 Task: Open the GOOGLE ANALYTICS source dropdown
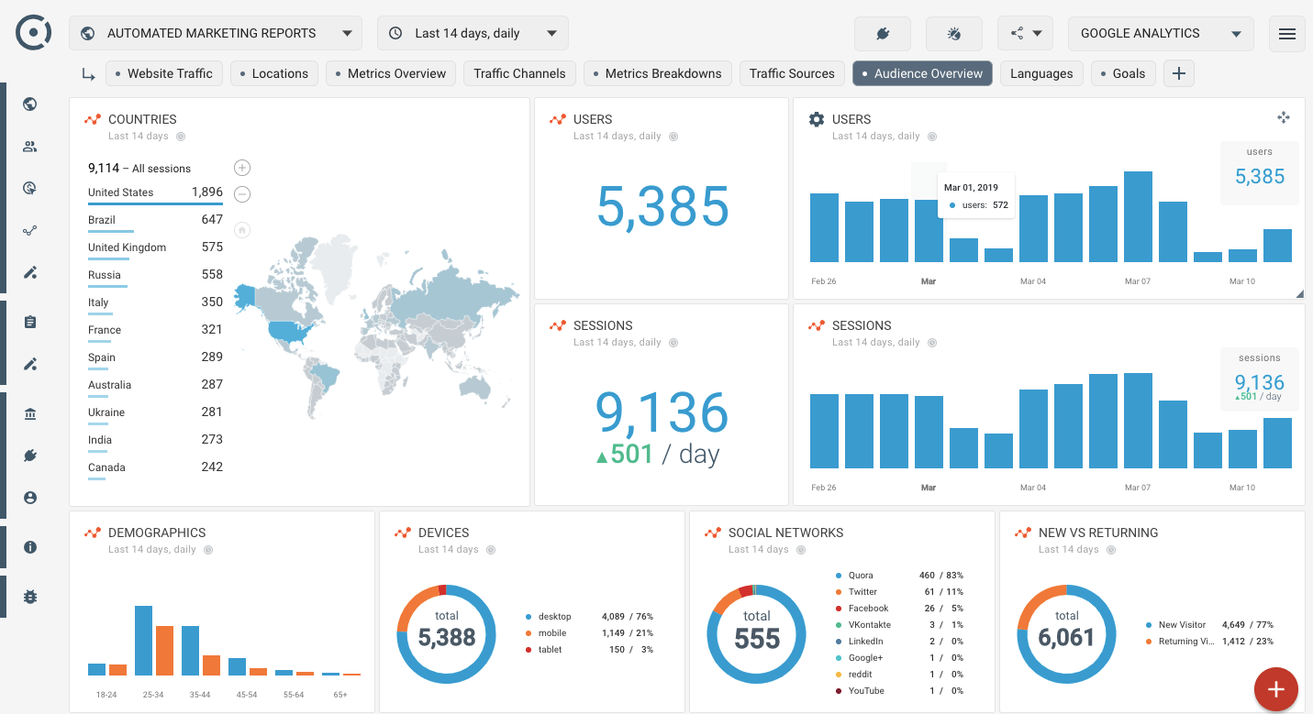[1160, 33]
